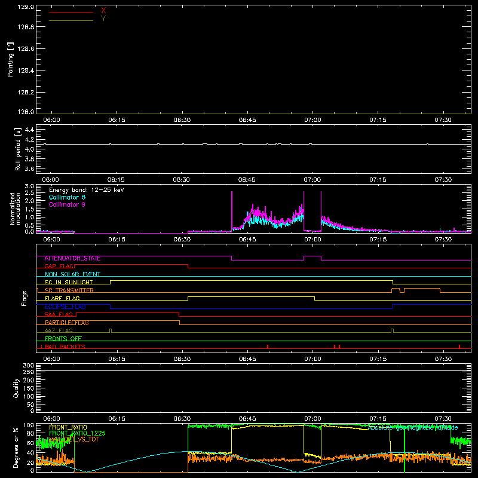Click the yellow FRONT_RATIO legend label

[x=68, y=427]
